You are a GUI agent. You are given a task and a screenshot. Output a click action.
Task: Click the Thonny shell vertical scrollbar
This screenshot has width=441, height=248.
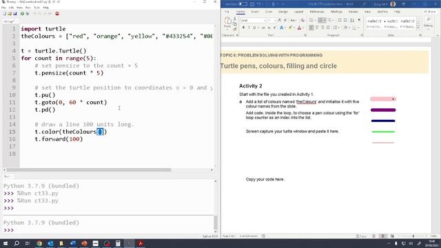[216, 223]
